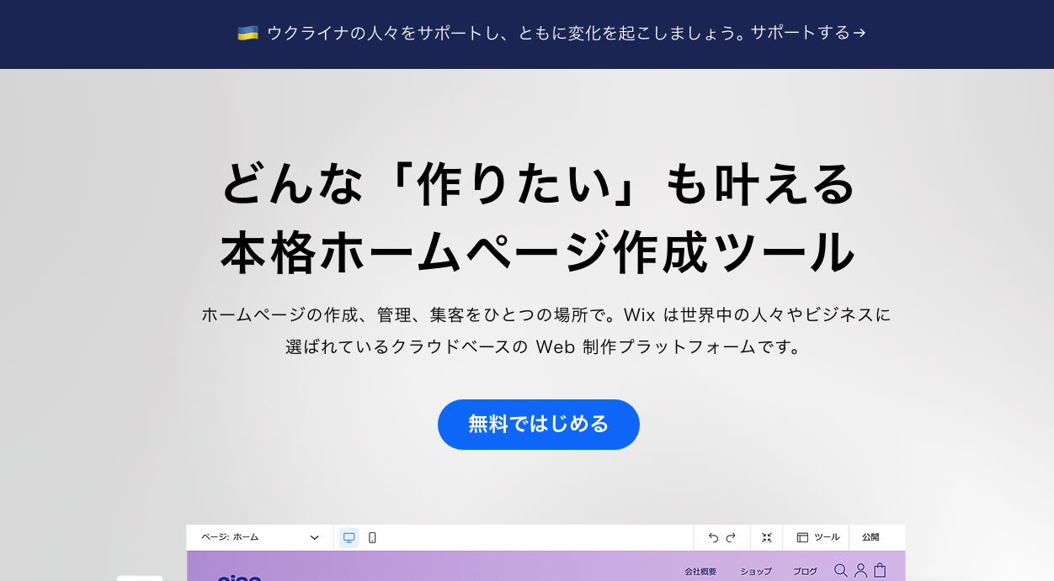Expand the ページ: ホーム page dropdown
The width and height of the screenshot is (1054, 581).
[260, 537]
